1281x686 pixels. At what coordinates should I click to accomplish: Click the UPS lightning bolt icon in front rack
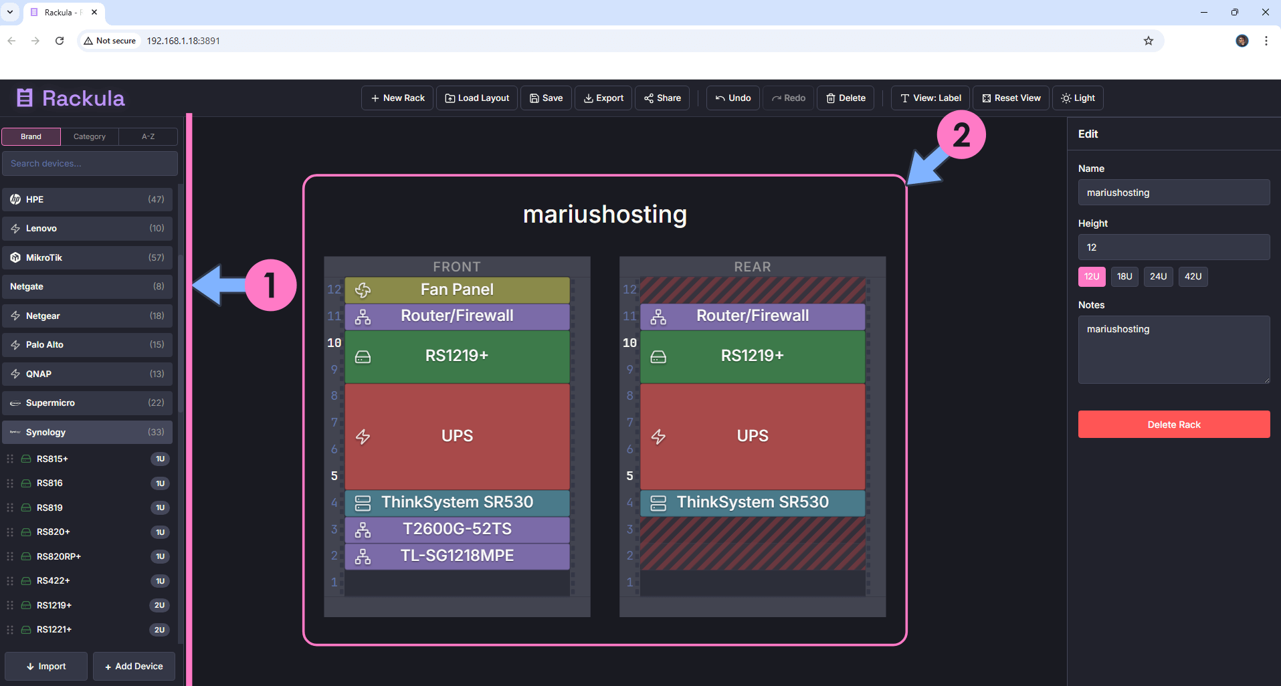[x=363, y=437]
